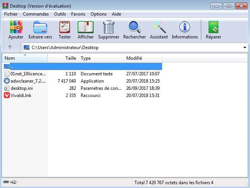The height and width of the screenshot is (188, 250).
Task: Maximize the WinRAR window
Action: coord(229,6)
